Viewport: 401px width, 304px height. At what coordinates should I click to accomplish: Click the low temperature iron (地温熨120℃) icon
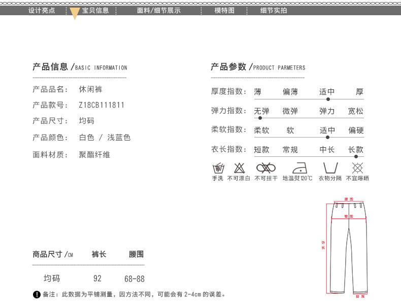[297, 168]
